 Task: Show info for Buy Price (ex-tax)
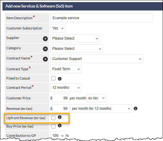tap(60, 126)
